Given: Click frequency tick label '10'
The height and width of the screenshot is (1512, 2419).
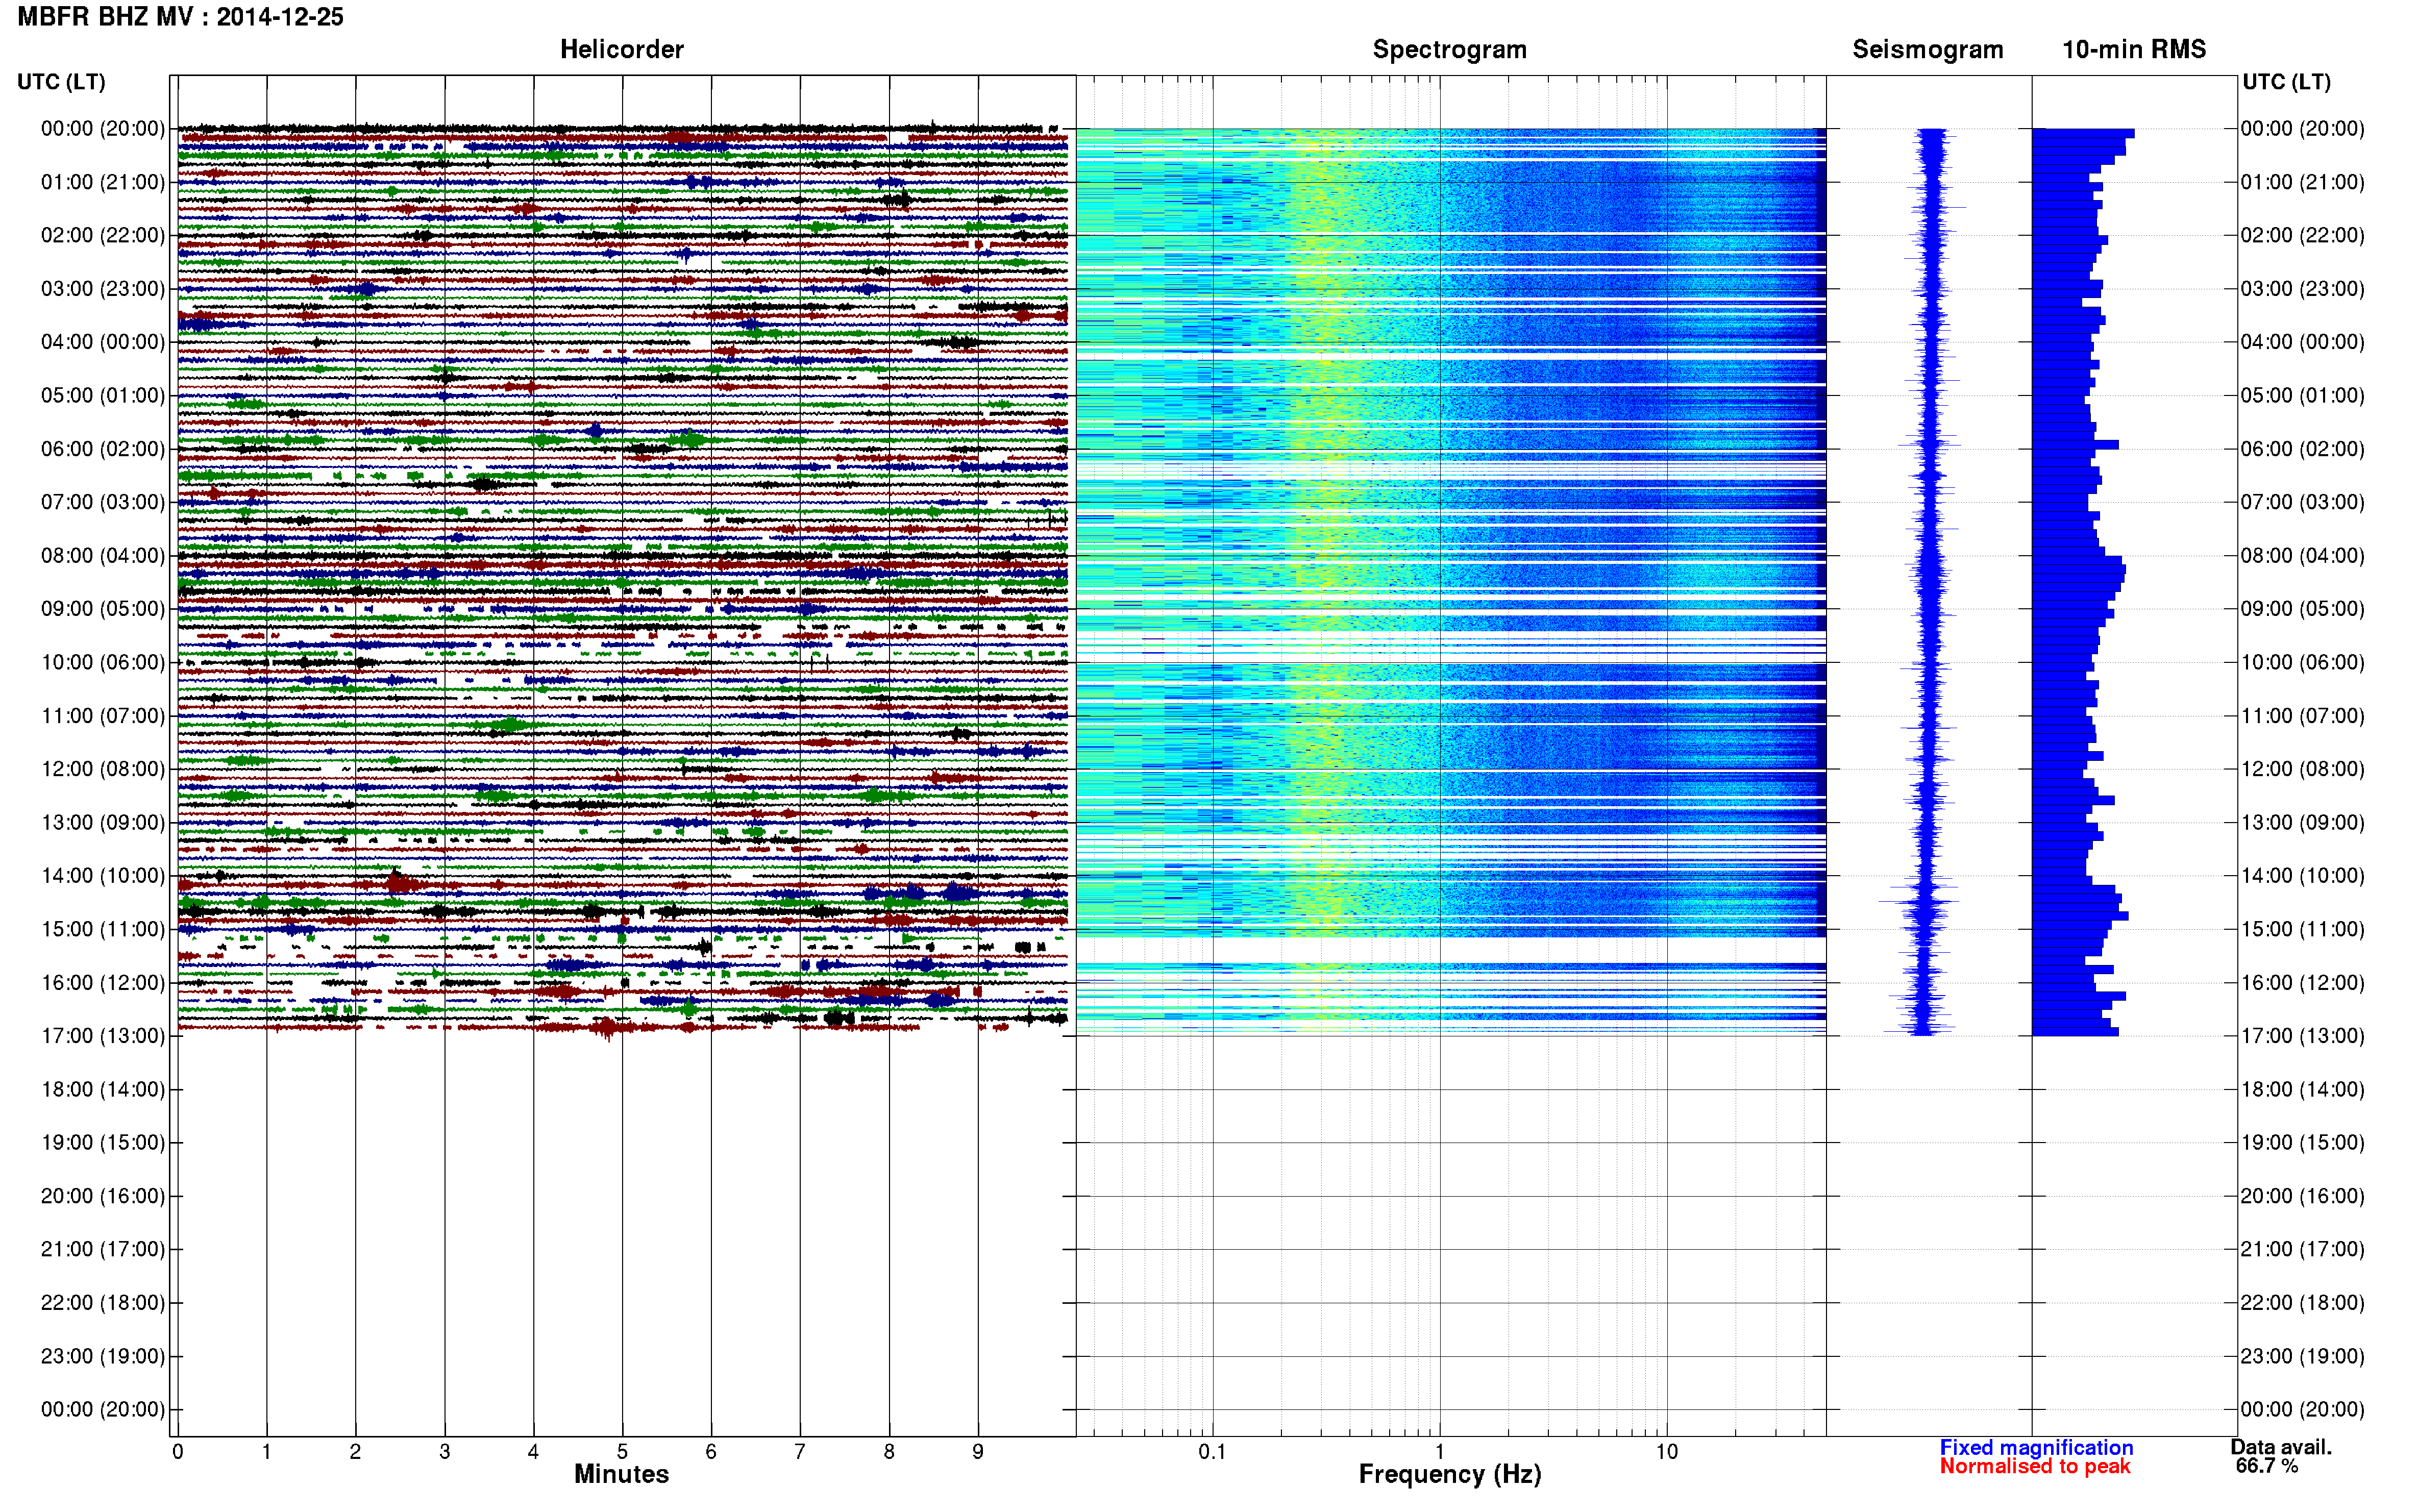Looking at the screenshot, I should coord(1666,1452).
